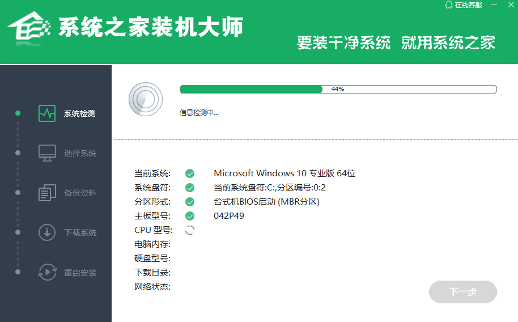Click the house logo in the header
Screen dimensions: 518x322
[29, 27]
